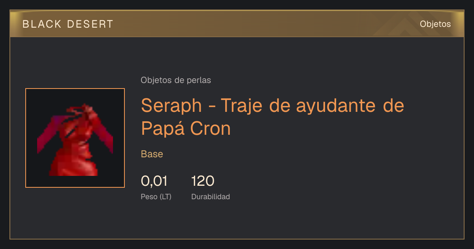Click the word BLACK in the header logo

click(38, 24)
